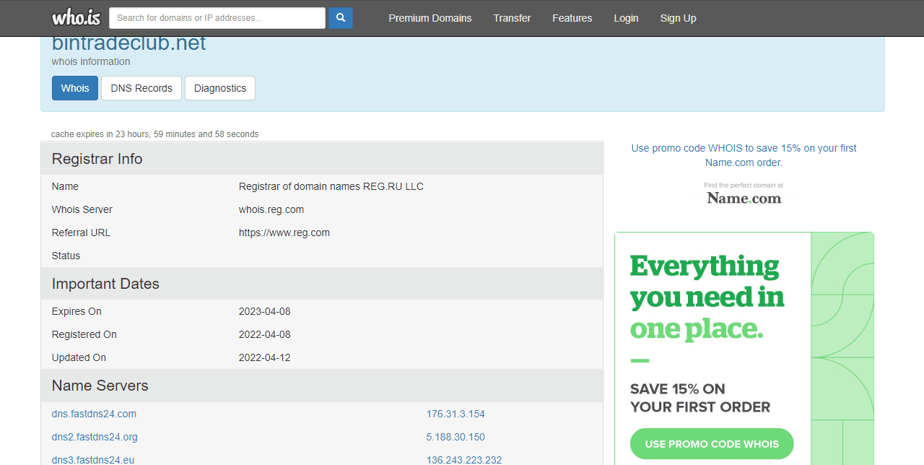The height and width of the screenshot is (465, 924).
Task: Click the dns.fastdns24.com name server link
Action: (94, 414)
